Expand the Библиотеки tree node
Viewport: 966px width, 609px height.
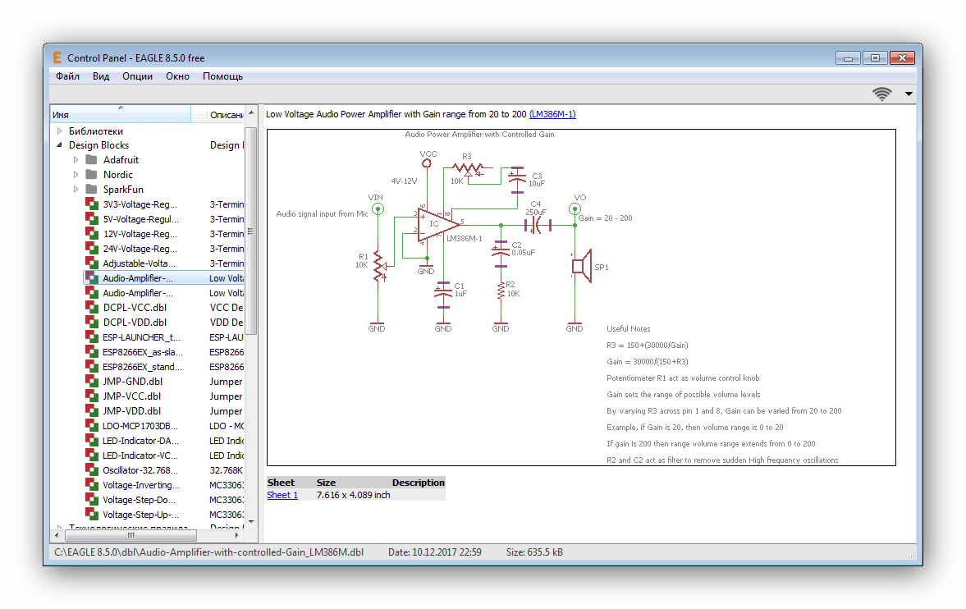tap(59, 131)
